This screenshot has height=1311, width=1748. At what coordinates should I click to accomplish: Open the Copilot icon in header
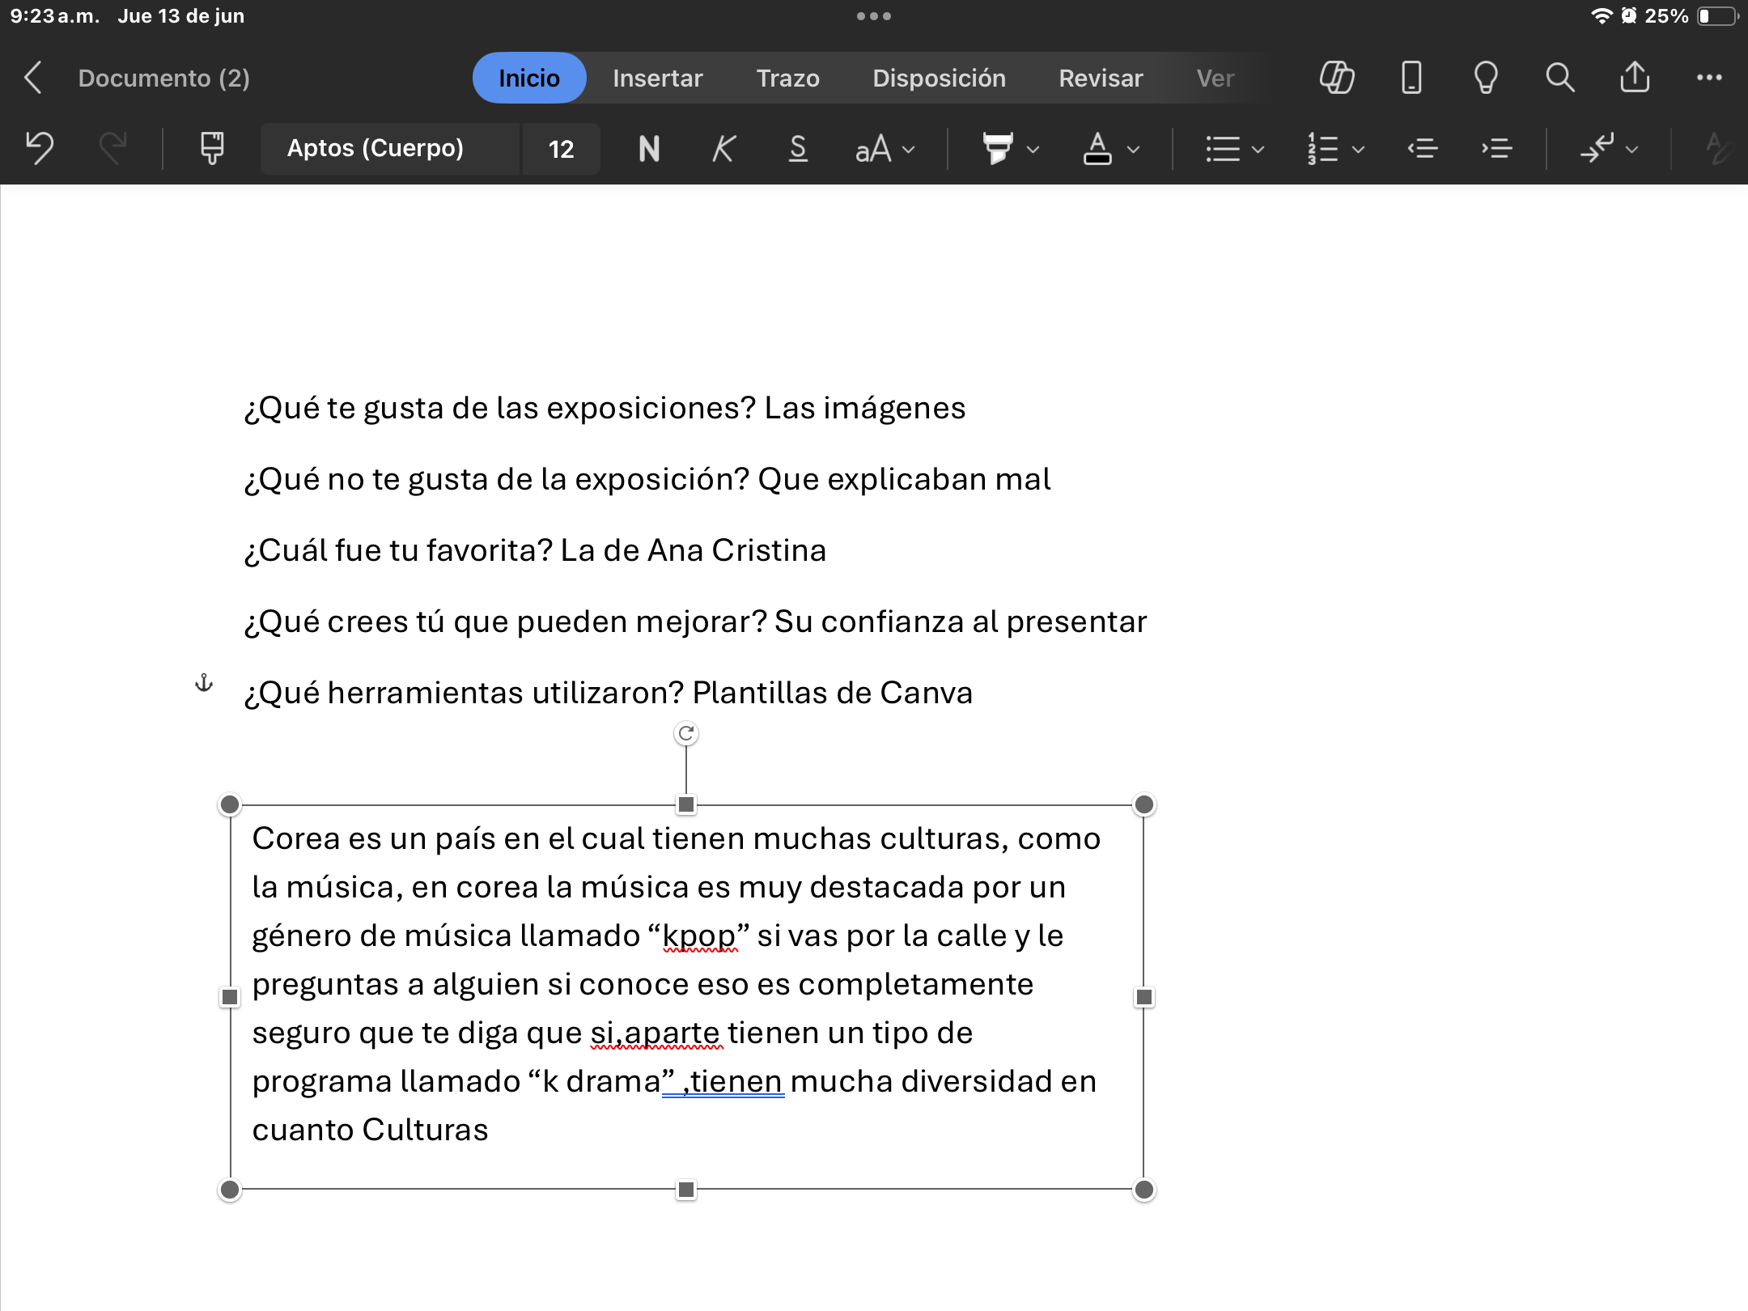[1337, 78]
